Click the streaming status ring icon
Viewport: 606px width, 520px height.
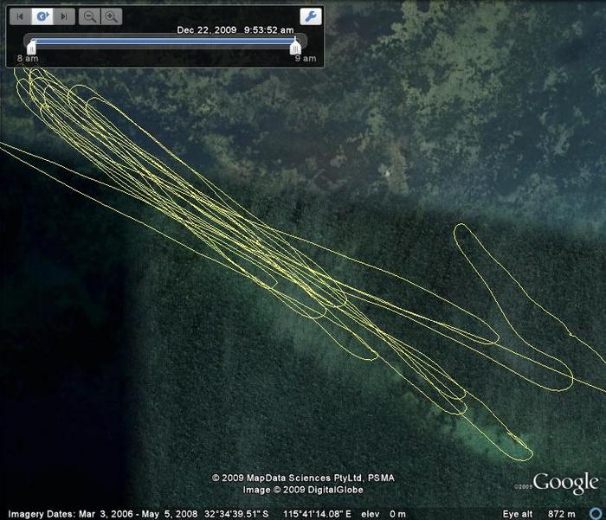[x=596, y=513]
